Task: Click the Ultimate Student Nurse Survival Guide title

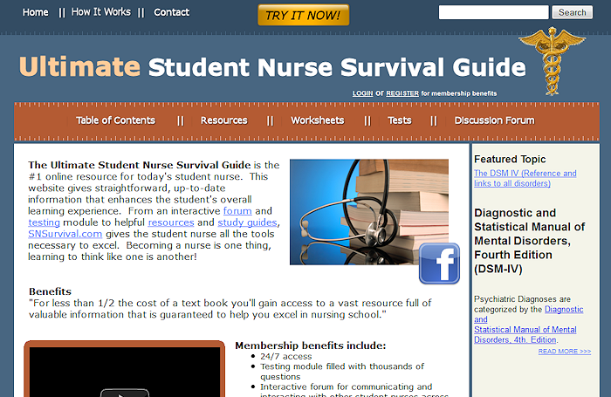Action: 272,67
